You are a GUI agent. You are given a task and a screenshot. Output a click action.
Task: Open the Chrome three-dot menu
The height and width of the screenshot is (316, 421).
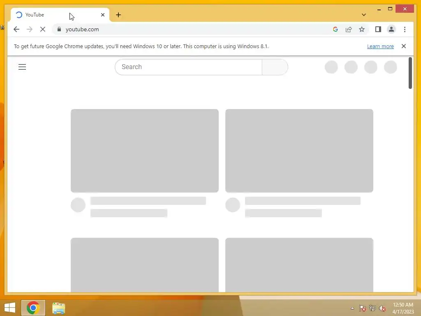click(405, 29)
